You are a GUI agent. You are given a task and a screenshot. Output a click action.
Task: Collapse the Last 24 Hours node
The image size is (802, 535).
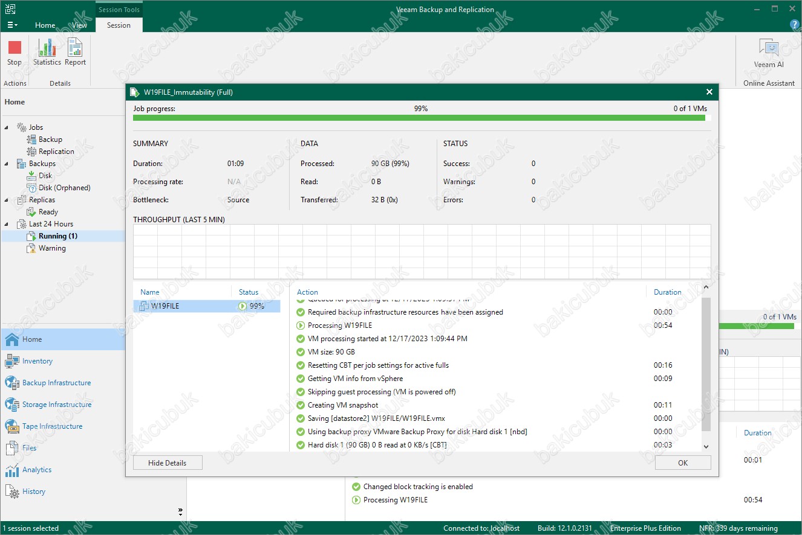(x=7, y=224)
